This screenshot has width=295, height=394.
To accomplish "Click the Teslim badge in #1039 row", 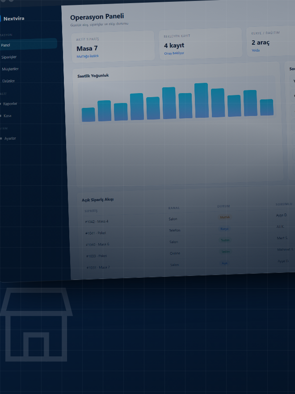I will click(226, 252).
